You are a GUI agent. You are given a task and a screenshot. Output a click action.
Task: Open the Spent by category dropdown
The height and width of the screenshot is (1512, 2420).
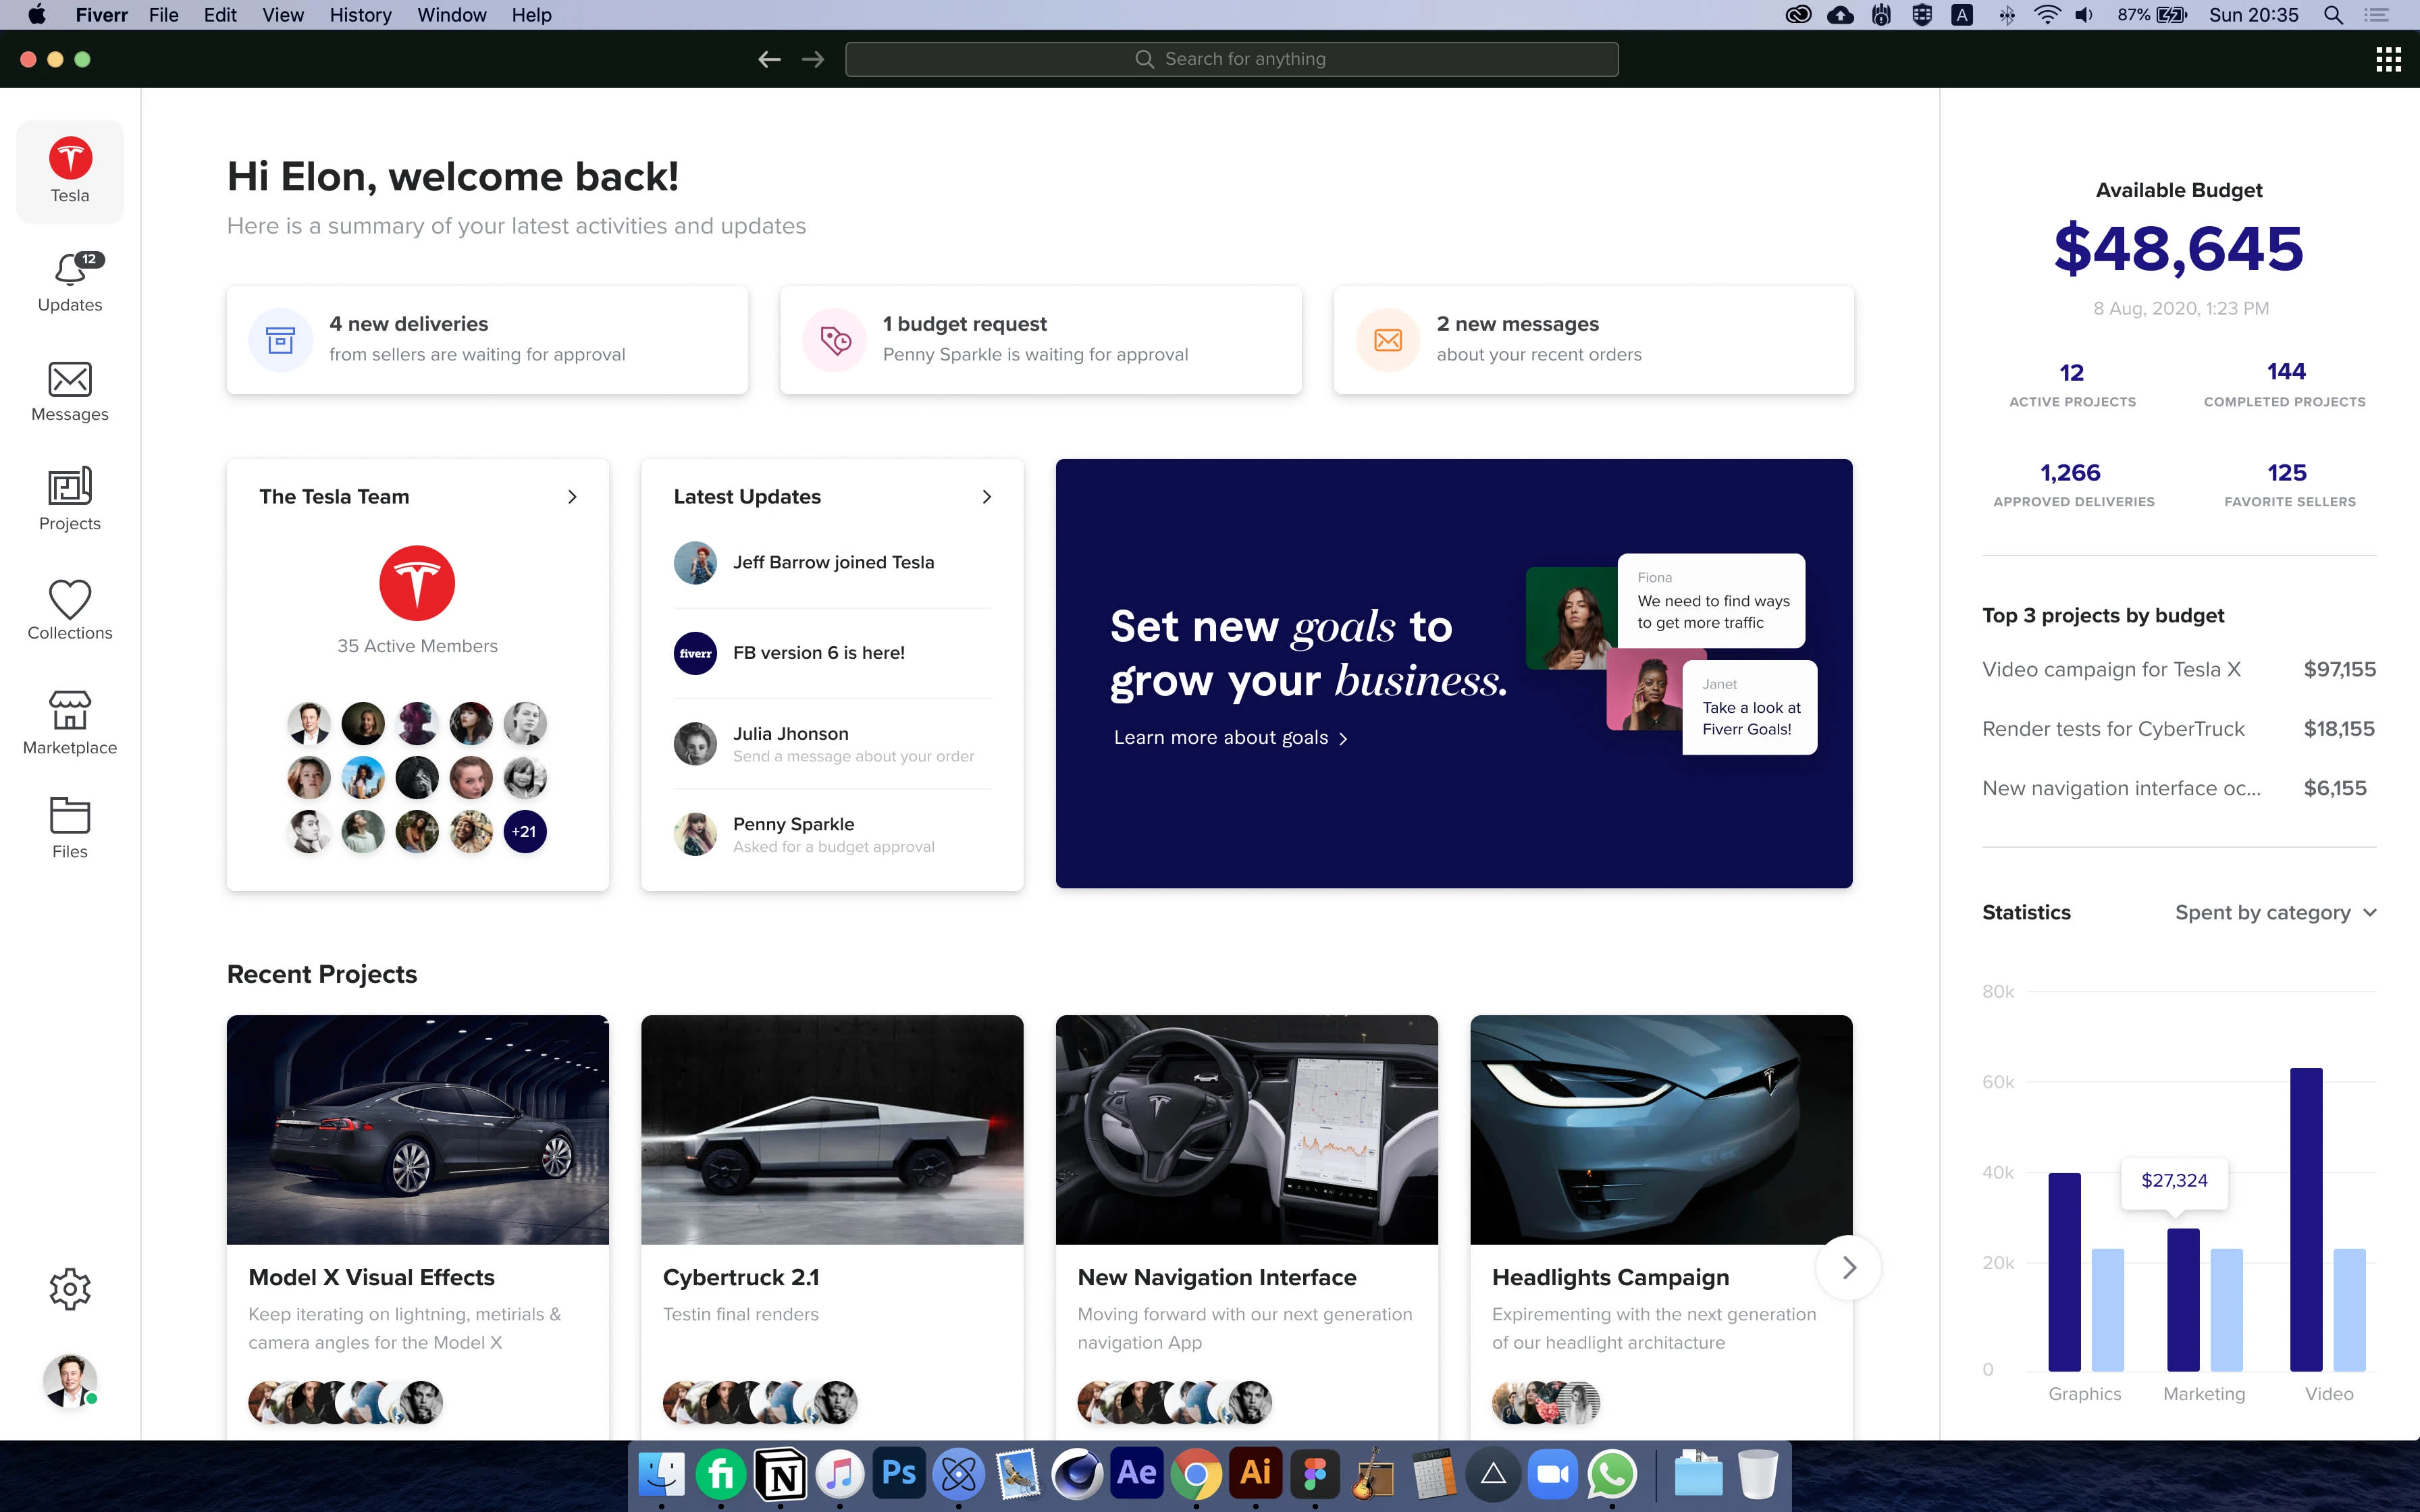pos(2277,912)
